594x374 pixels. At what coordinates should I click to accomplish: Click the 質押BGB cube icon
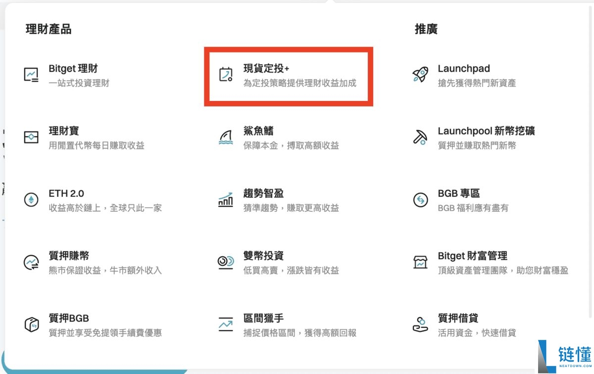[x=31, y=325]
